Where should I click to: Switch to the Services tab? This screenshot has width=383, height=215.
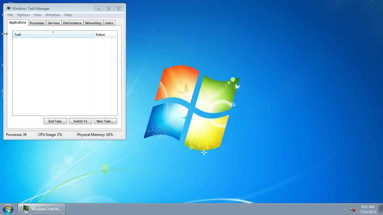coord(54,23)
